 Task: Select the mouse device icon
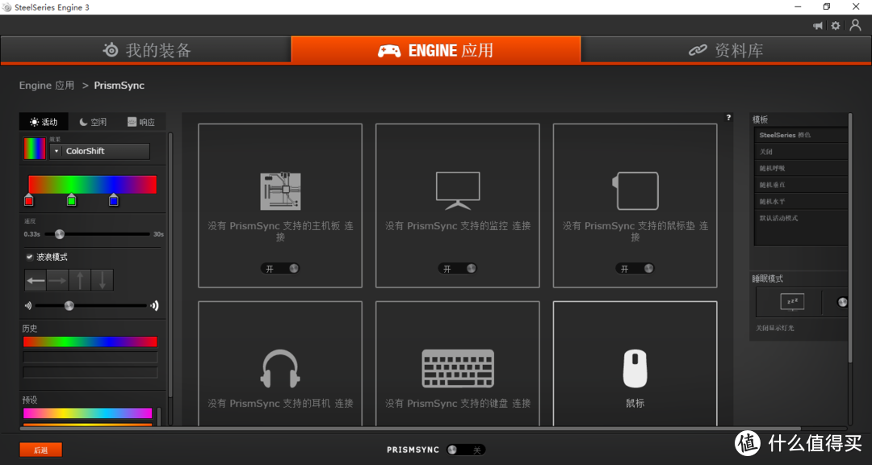tap(635, 368)
